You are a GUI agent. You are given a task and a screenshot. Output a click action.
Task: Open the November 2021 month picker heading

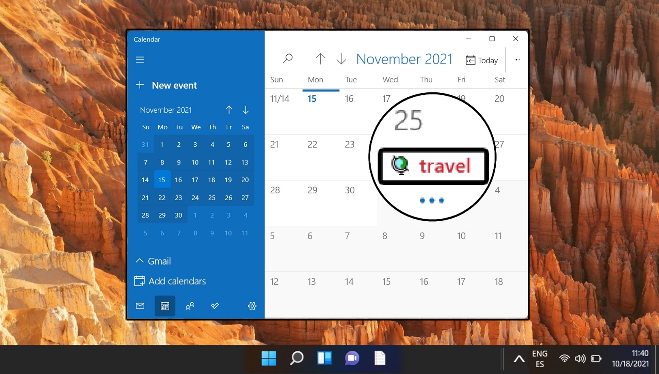tap(404, 59)
